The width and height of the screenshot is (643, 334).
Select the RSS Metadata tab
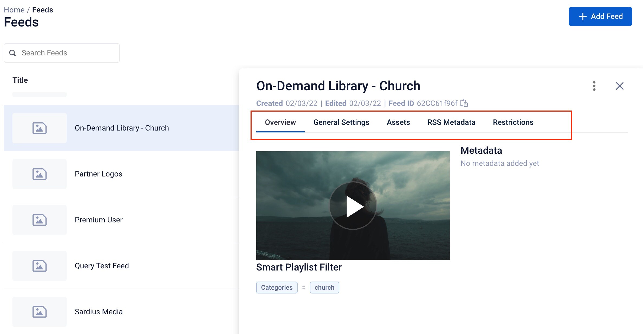click(452, 122)
